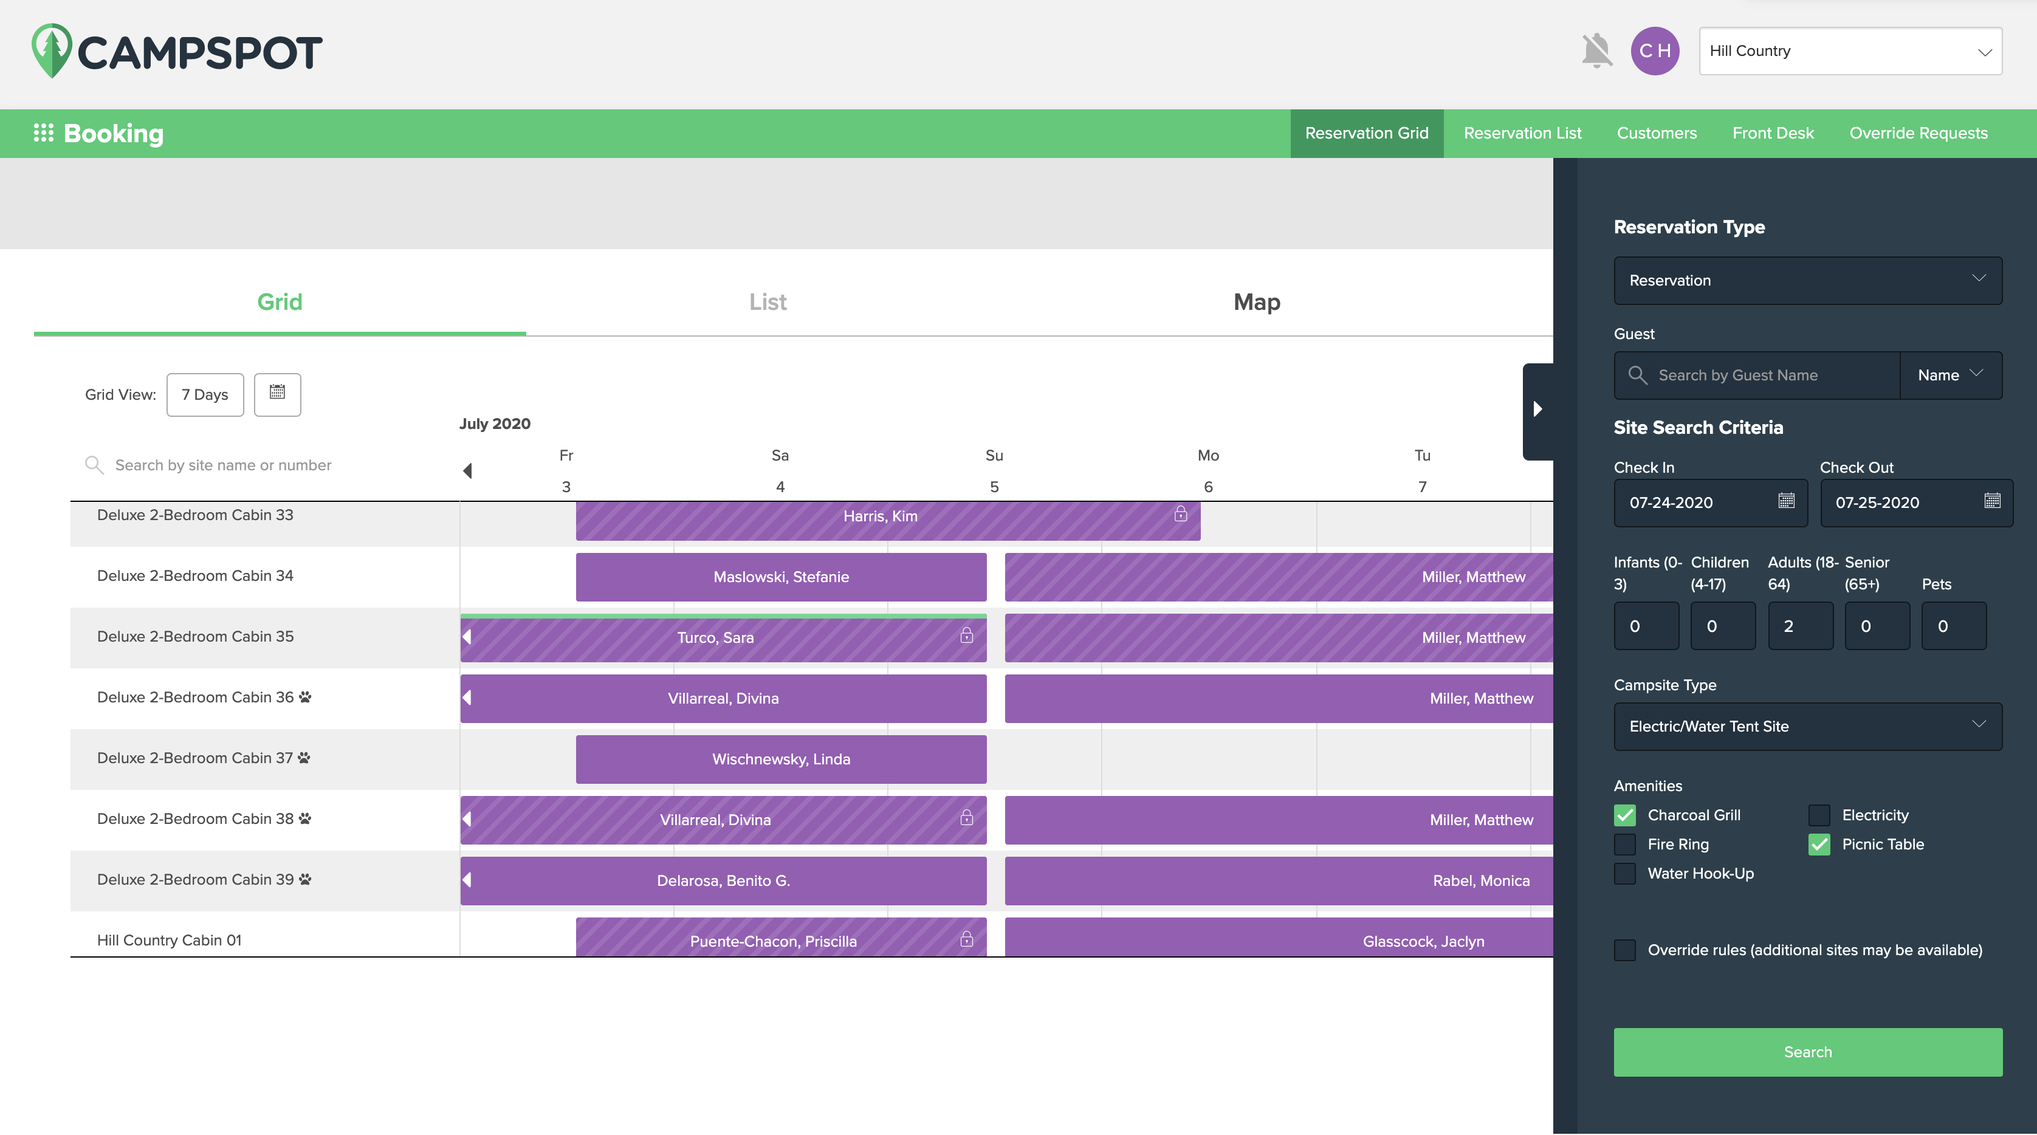Uncheck the Charcoal Grill amenity
The image size is (2037, 1135).
pos(1625,815)
